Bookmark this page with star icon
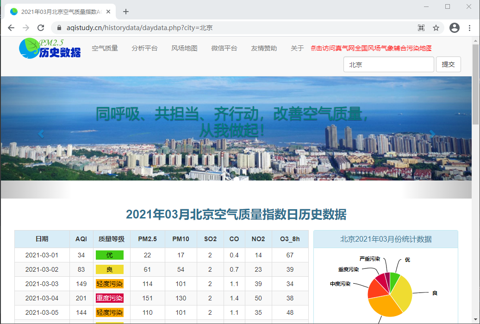 [x=436, y=28]
